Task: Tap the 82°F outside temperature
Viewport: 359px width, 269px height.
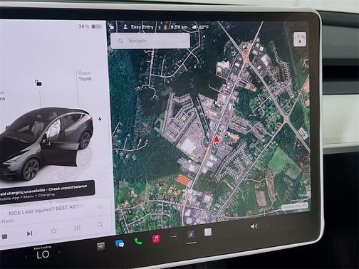Action: (204, 27)
